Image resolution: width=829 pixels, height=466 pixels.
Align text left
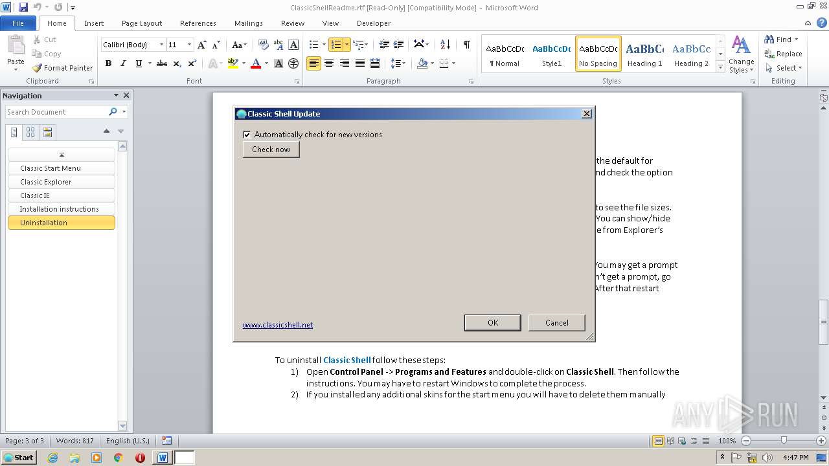coord(313,63)
